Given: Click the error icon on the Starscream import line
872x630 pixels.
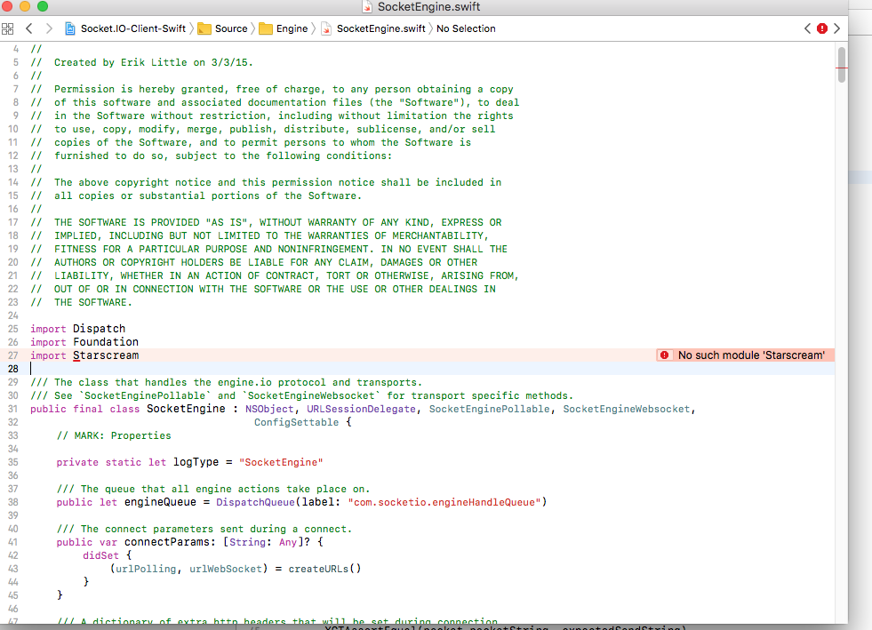Looking at the screenshot, I should click(x=665, y=355).
